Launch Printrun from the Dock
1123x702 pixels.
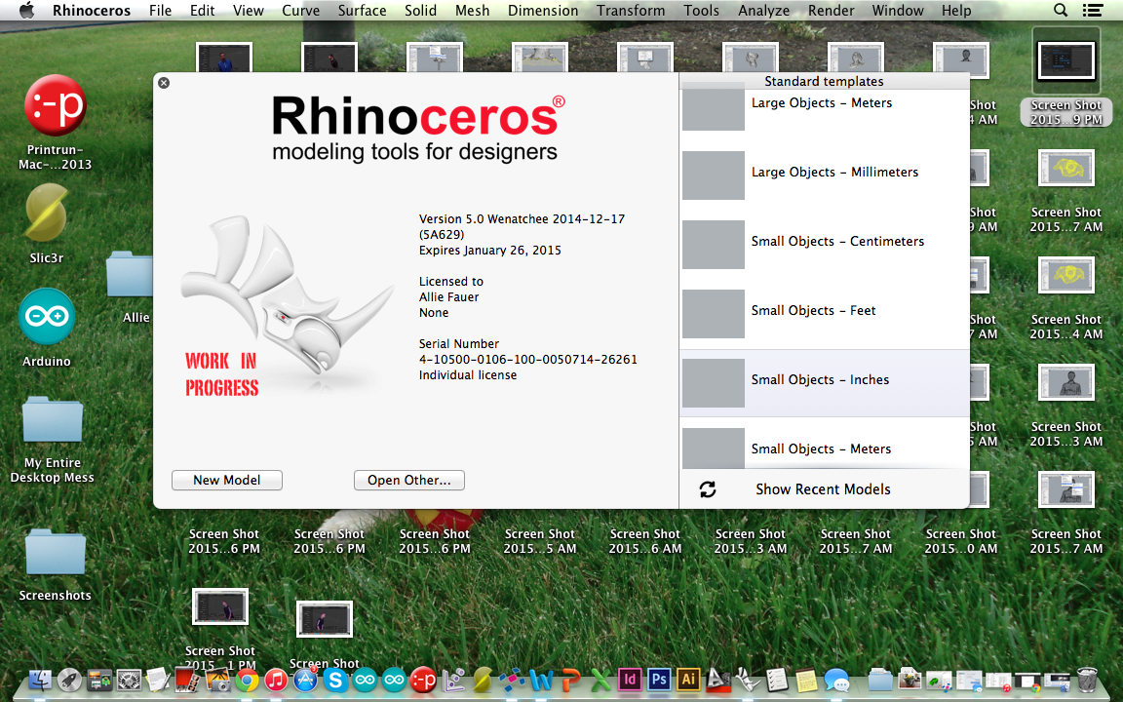click(x=422, y=681)
